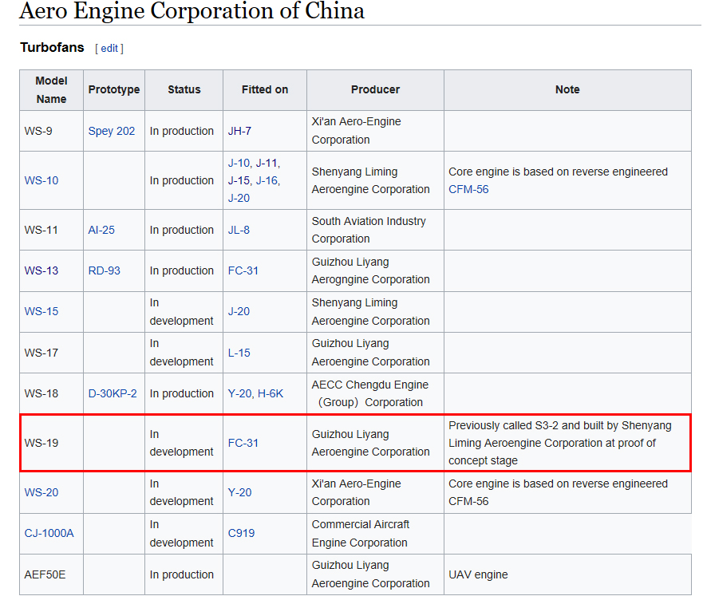Viewport: 703px width, 596px height.
Task: Open the FC-31 link in WS-19 row
Action: point(243,443)
